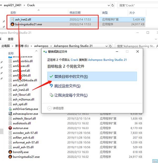Choose 替换目标中的文件(R) option

pos(92,76)
